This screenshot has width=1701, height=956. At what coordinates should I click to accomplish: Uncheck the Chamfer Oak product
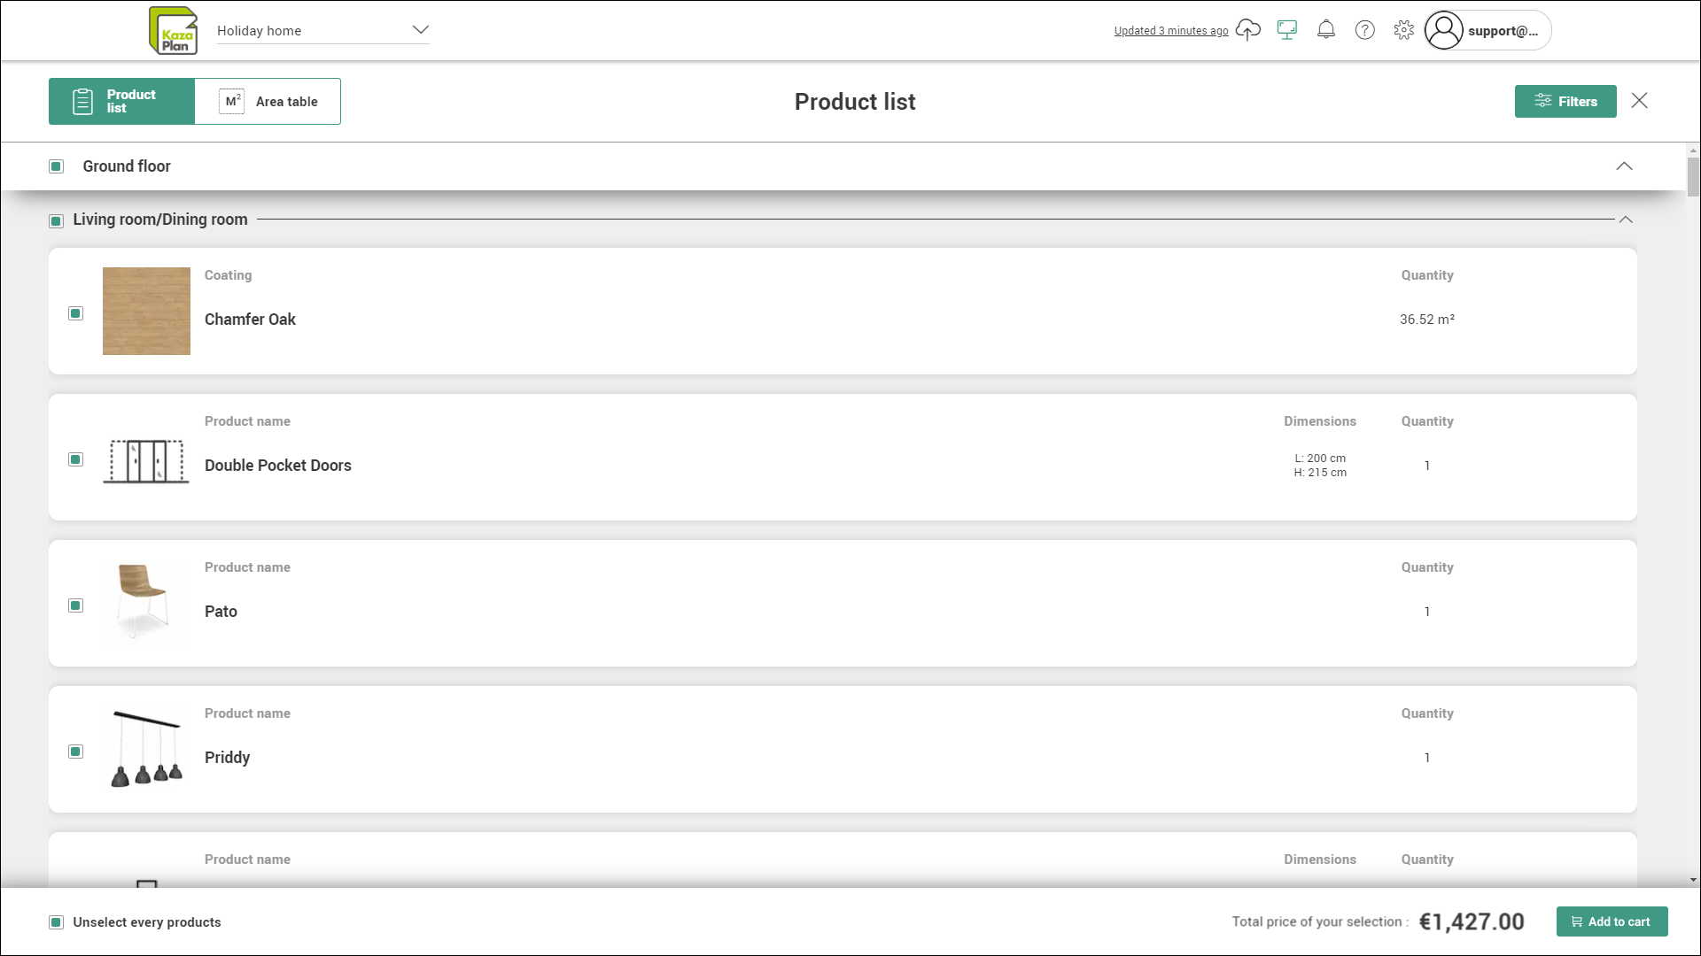pyautogui.click(x=76, y=313)
